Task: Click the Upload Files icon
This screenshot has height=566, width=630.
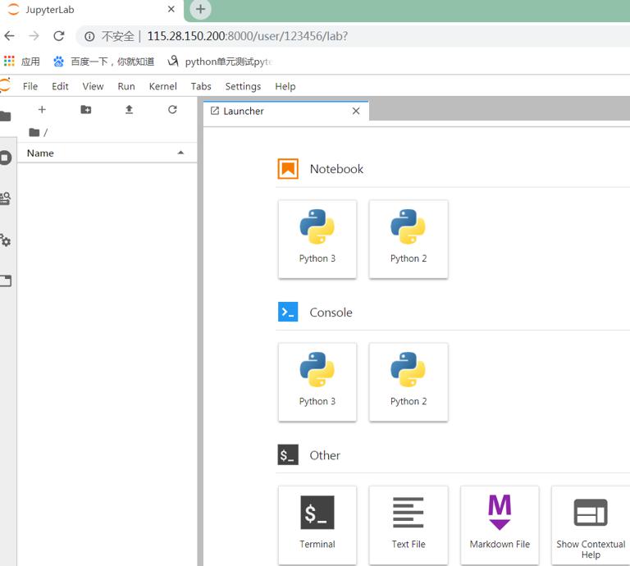Action: click(129, 110)
